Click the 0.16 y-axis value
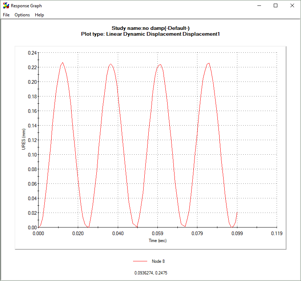Screen dimensions: 301x281 32,111
